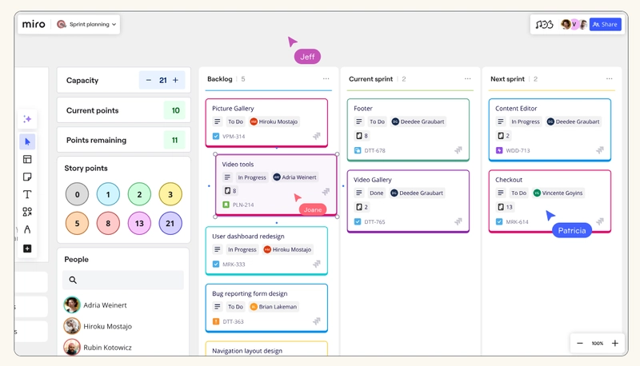Open Current sprint column options menu
The image size is (640, 366).
coord(467,79)
